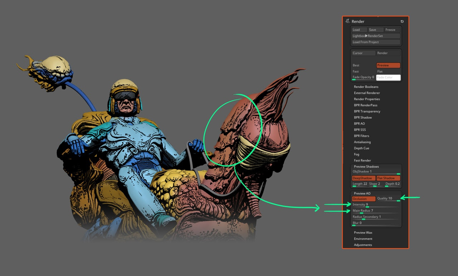Click the Freeze button

393,30
